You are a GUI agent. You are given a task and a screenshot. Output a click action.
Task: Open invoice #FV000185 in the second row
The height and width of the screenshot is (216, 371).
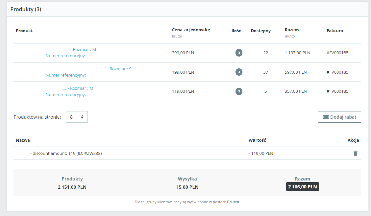pyautogui.click(x=337, y=72)
